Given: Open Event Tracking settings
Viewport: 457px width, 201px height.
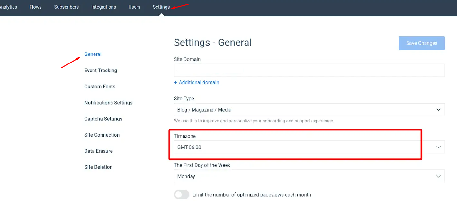Looking at the screenshot, I should point(101,71).
